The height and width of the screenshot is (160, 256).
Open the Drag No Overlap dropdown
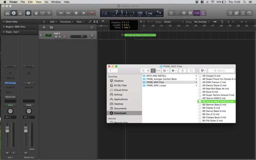[202, 22]
